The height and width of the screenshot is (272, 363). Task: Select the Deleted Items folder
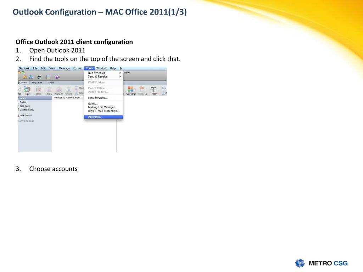click(35, 110)
